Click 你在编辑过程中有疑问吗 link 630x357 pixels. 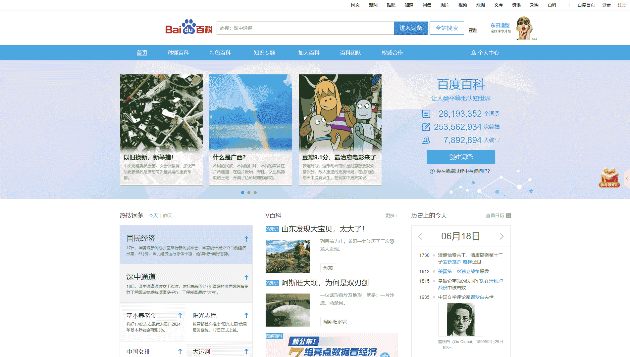(x=463, y=171)
